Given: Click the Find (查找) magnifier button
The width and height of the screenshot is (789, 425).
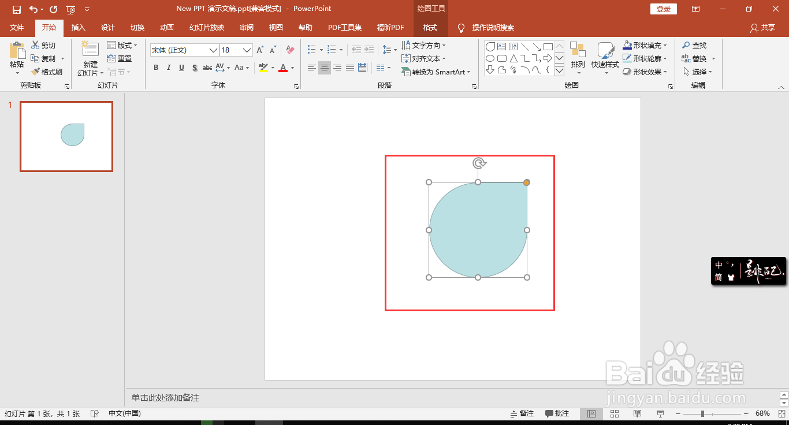Looking at the screenshot, I should pyautogui.click(x=694, y=46).
